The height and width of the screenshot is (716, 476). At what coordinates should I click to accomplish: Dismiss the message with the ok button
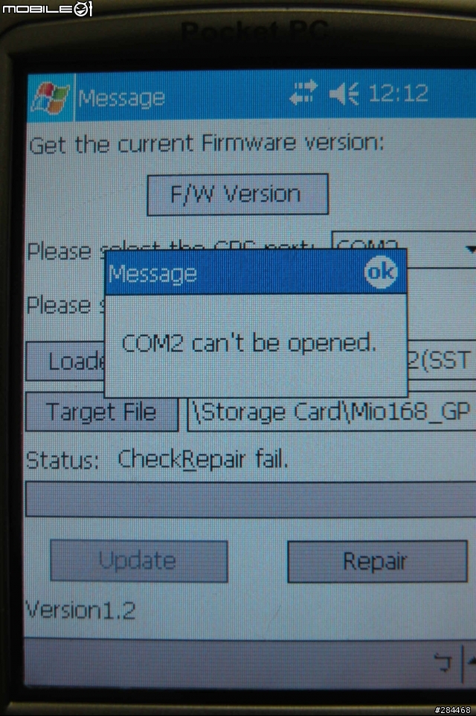(380, 272)
